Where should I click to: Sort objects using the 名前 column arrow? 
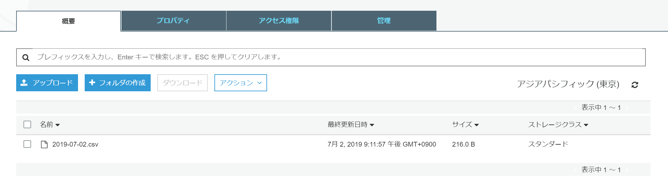click(57, 125)
